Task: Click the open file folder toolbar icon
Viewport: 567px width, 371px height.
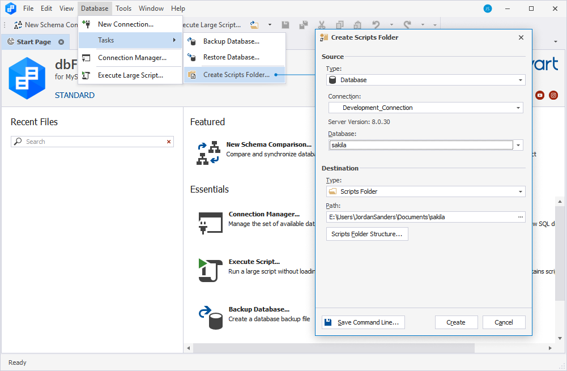Action: point(254,25)
